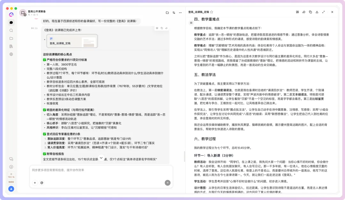Share the document via arrow icon

point(304,12)
